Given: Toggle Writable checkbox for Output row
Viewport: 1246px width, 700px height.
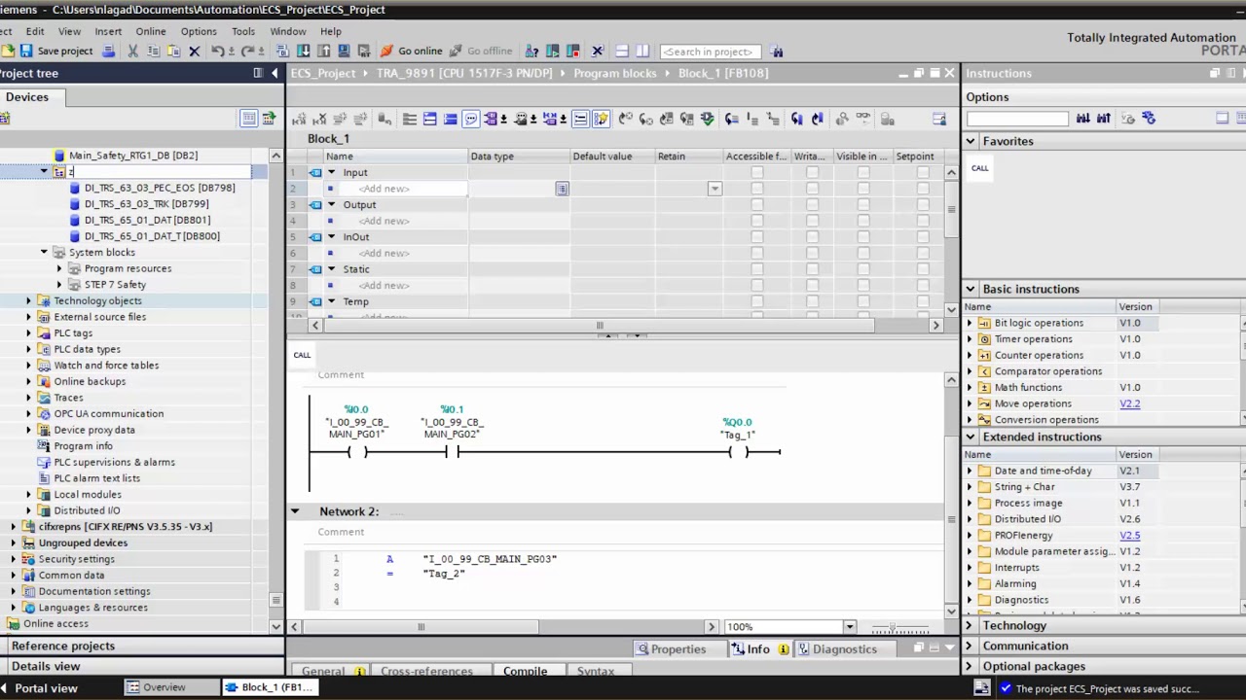Looking at the screenshot, I should [812, 204].
